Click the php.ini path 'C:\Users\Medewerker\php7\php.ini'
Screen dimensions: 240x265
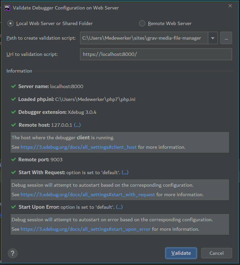click(x=95, y=99)
